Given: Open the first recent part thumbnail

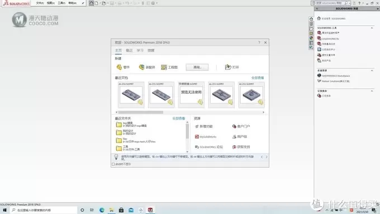Looking at the screenshot, I should 131,95.
